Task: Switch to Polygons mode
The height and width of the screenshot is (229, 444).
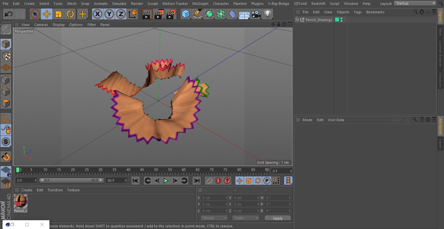Action: (6, 103)
